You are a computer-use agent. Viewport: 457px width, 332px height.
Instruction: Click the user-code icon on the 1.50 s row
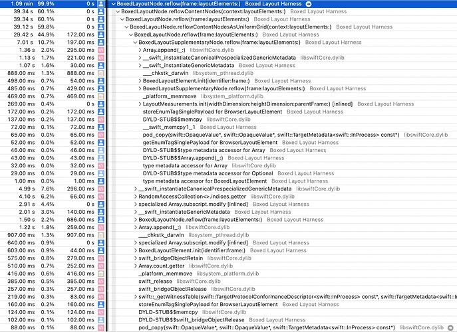point(101,220)
